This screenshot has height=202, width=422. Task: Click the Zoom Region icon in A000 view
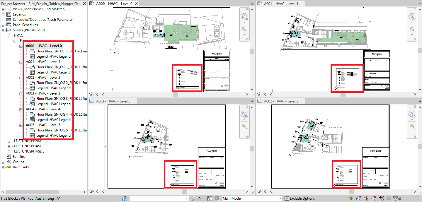click(244, 29)
